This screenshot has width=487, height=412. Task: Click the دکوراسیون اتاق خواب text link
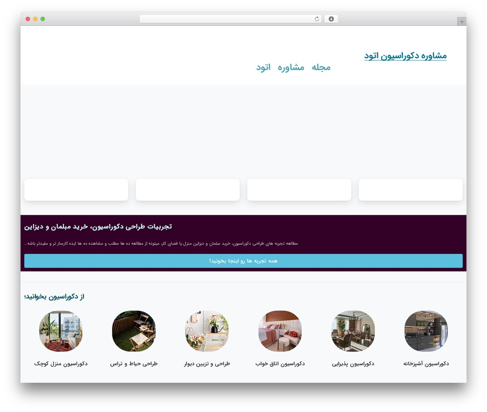point(280,364)
